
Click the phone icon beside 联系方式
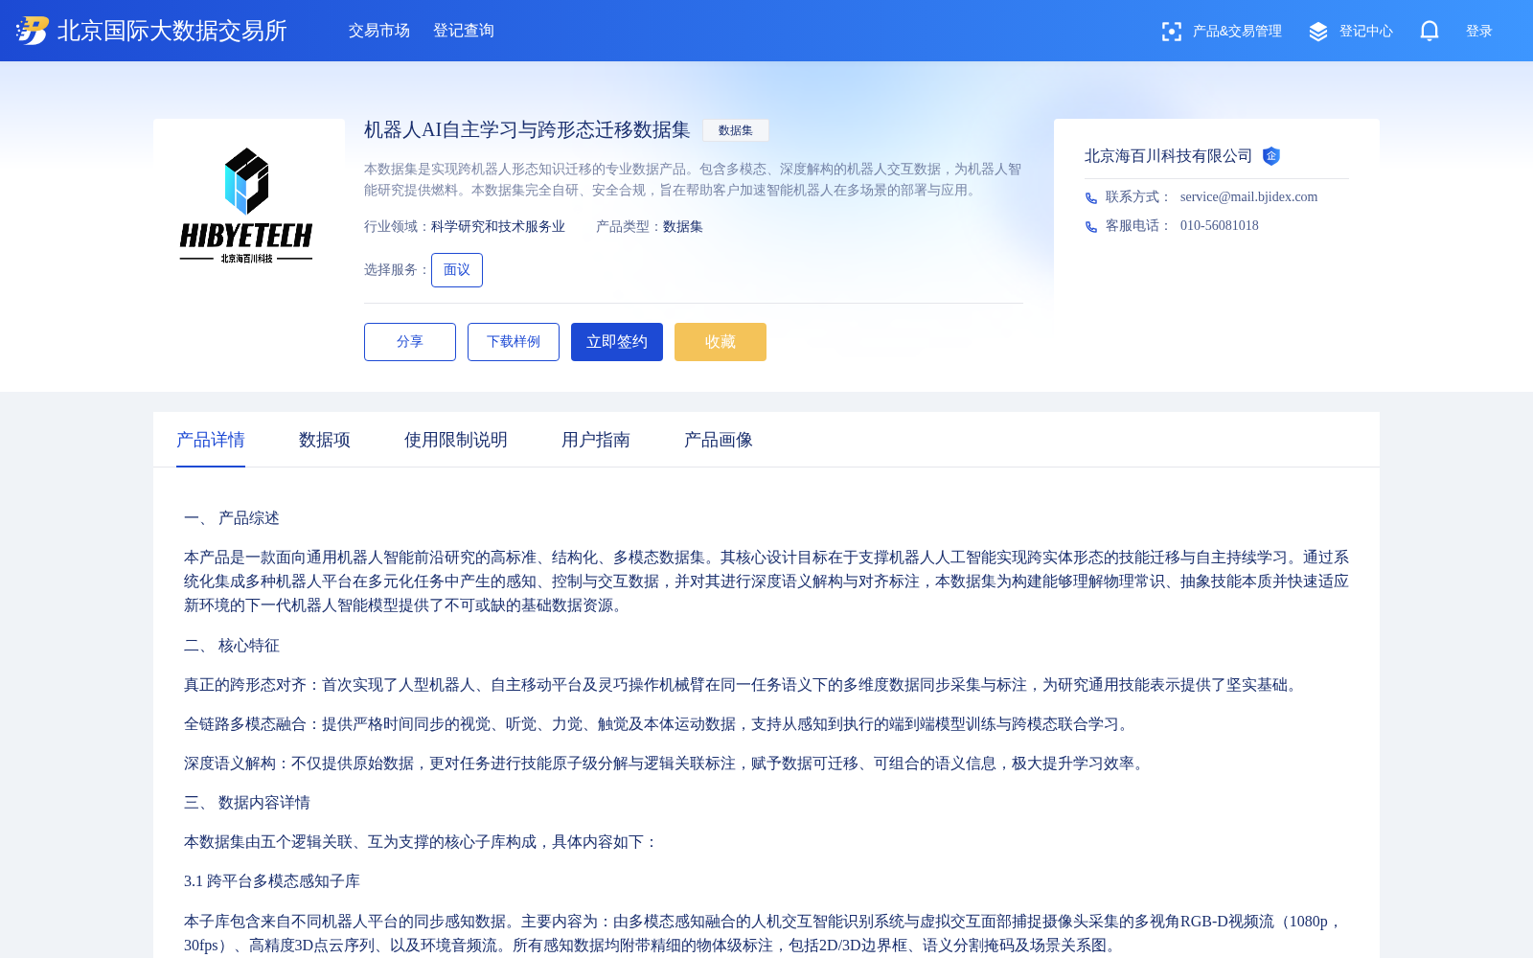coord(1091,197)
